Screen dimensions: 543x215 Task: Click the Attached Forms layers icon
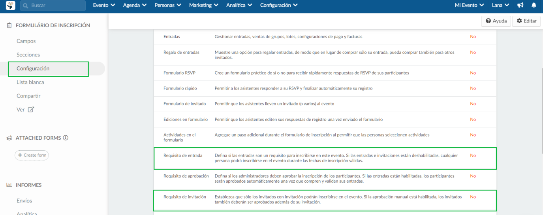9,138
